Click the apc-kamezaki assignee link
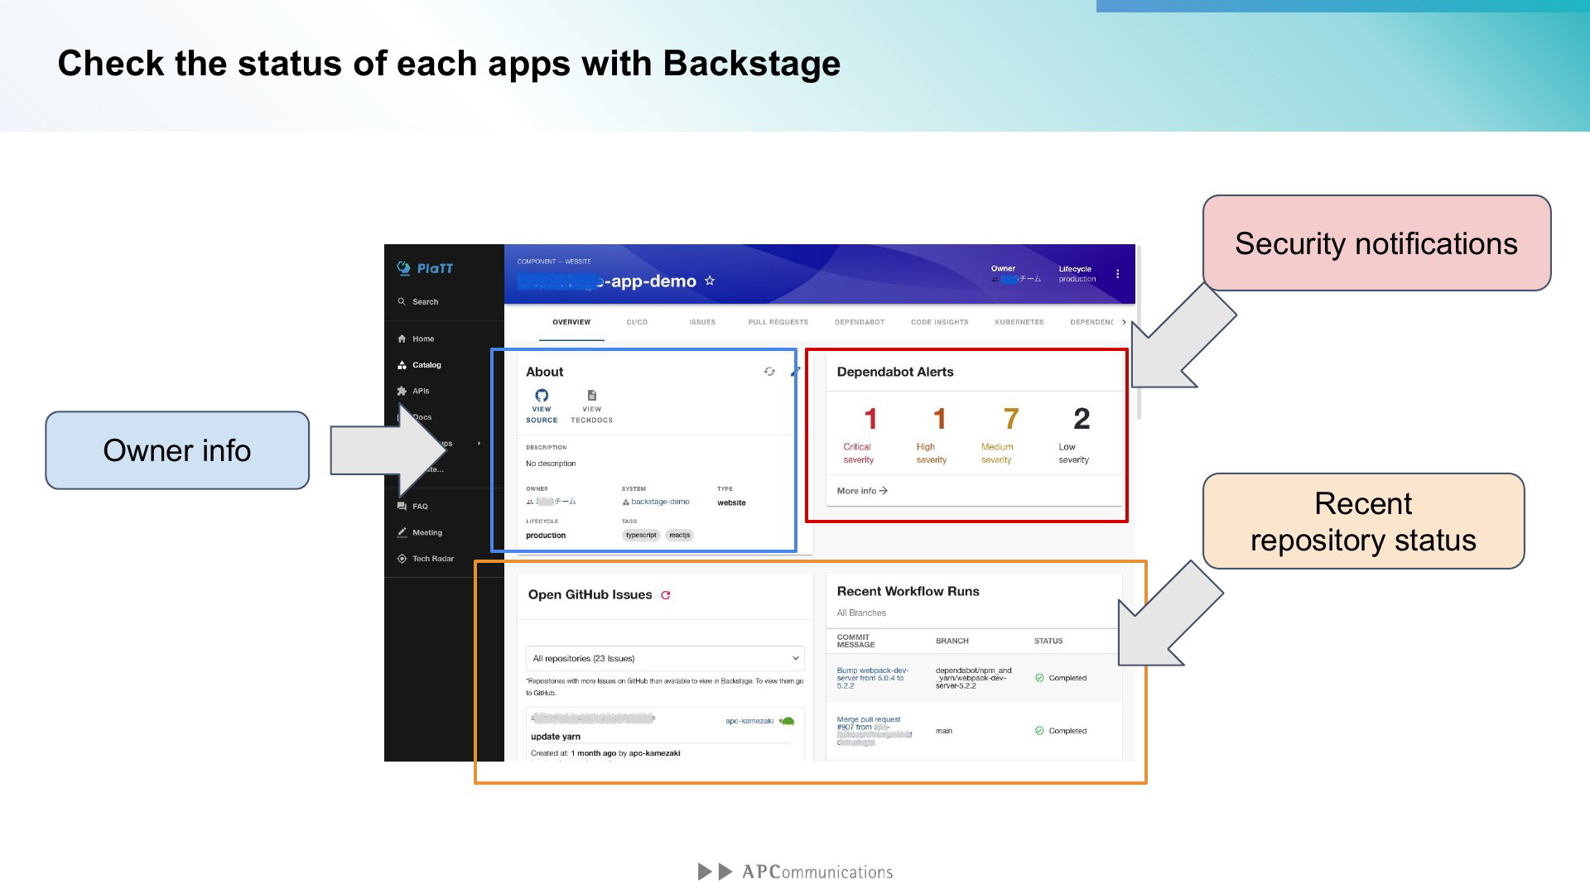Image resolution: width=1590 pixels, height=894 pixels. pos(749,721)
